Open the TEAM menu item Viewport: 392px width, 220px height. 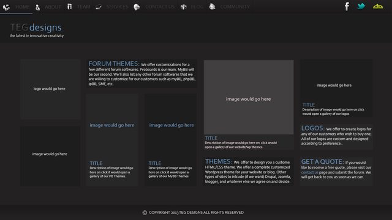(83, 7)
